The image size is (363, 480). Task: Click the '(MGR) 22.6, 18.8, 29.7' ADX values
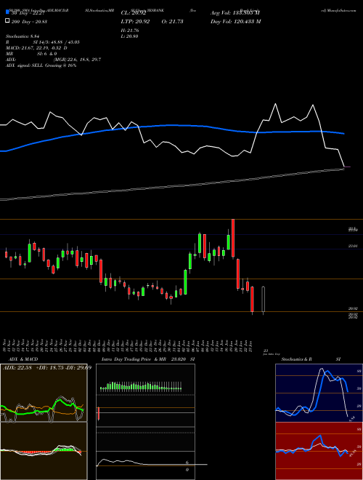tap(77, 60)
